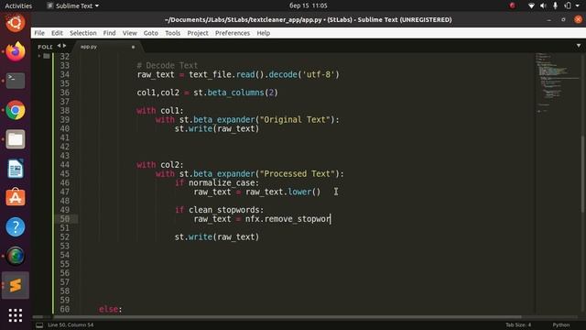Open the tab list dropdown arrow
The width and height of the screenshot is (586, 330).
(579, 46)
